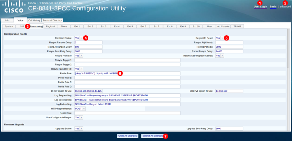Viewport: 292px width, 141px height.
Task: Click the Resync Trigger 2 field
Action: click(128, 65)
